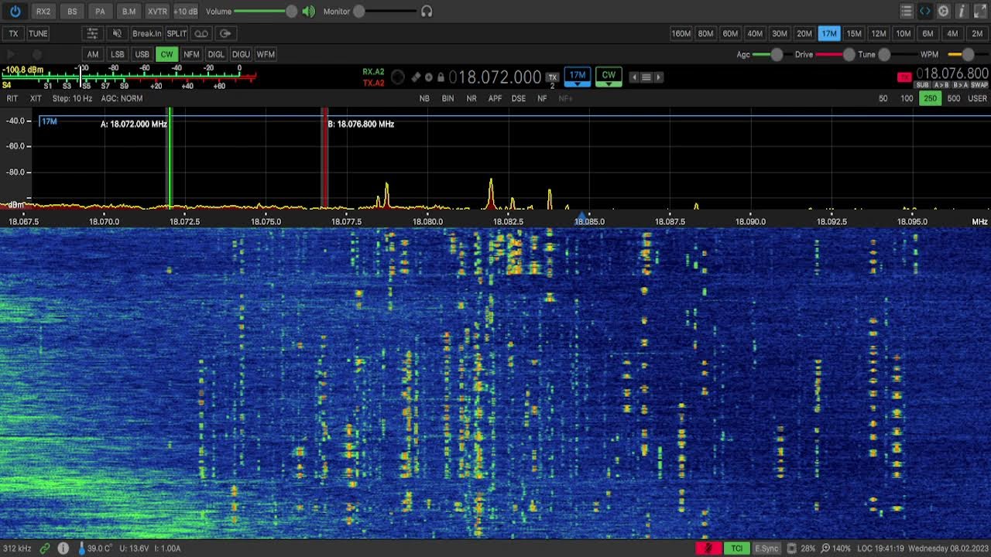Viewport: 991px width, 557px height.
Task: Toggle fullscreen arrows icon
Action: pyautogui.click(x=980, y=12)
